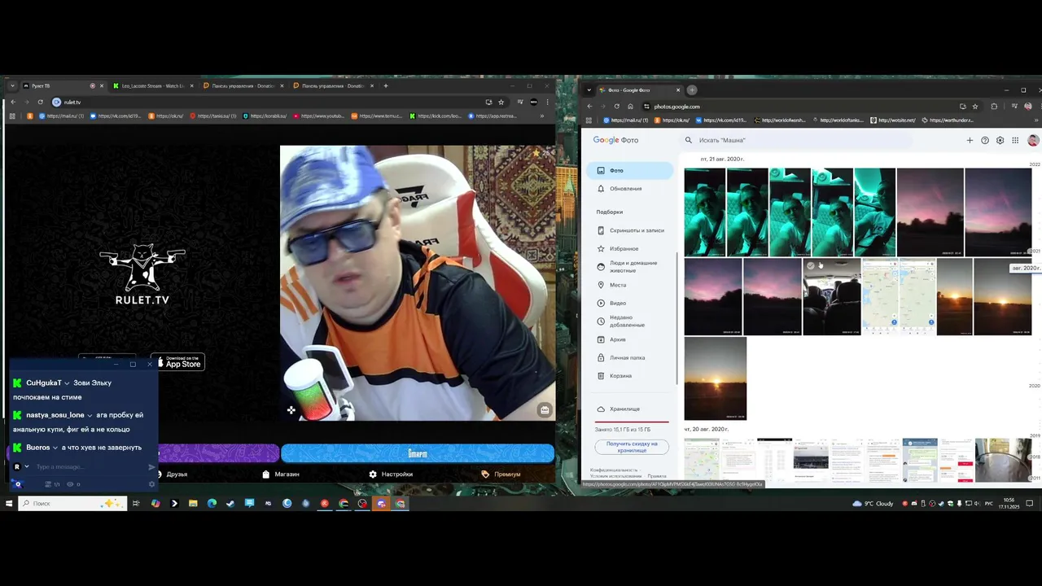Go back in the Google Photos window
Screen dimensions: 1042x586
pos(590,106)
